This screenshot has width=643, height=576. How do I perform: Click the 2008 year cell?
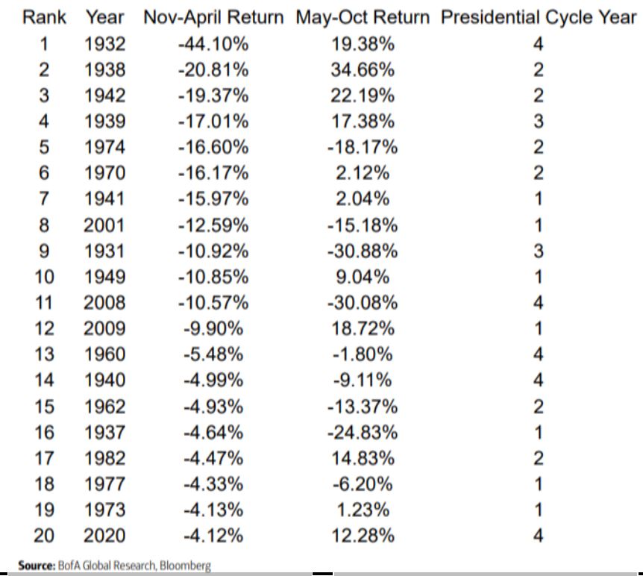(x=105, y=303)
